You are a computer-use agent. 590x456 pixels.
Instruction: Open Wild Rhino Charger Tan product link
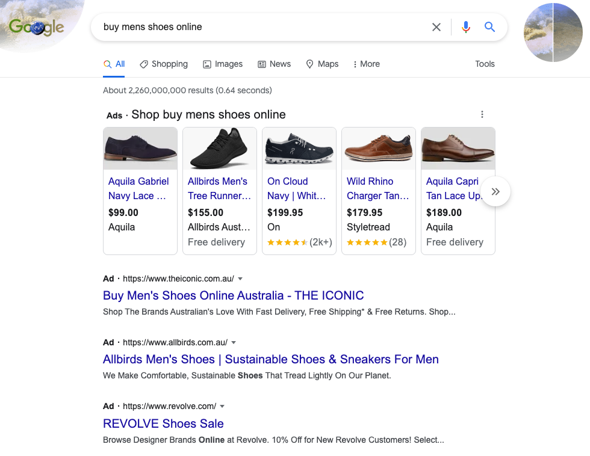click(378, 188)
